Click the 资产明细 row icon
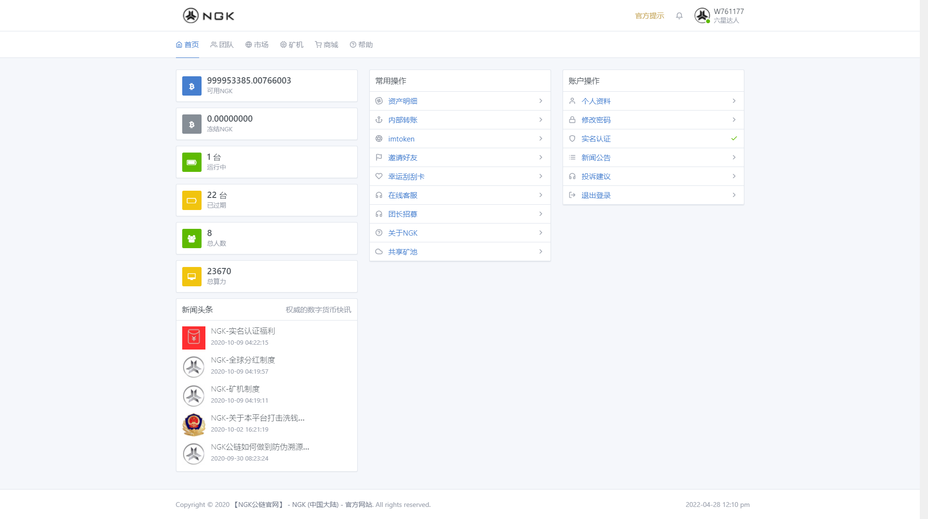The image size is (928, 519). pyautogui.click(x=379, y=101)
